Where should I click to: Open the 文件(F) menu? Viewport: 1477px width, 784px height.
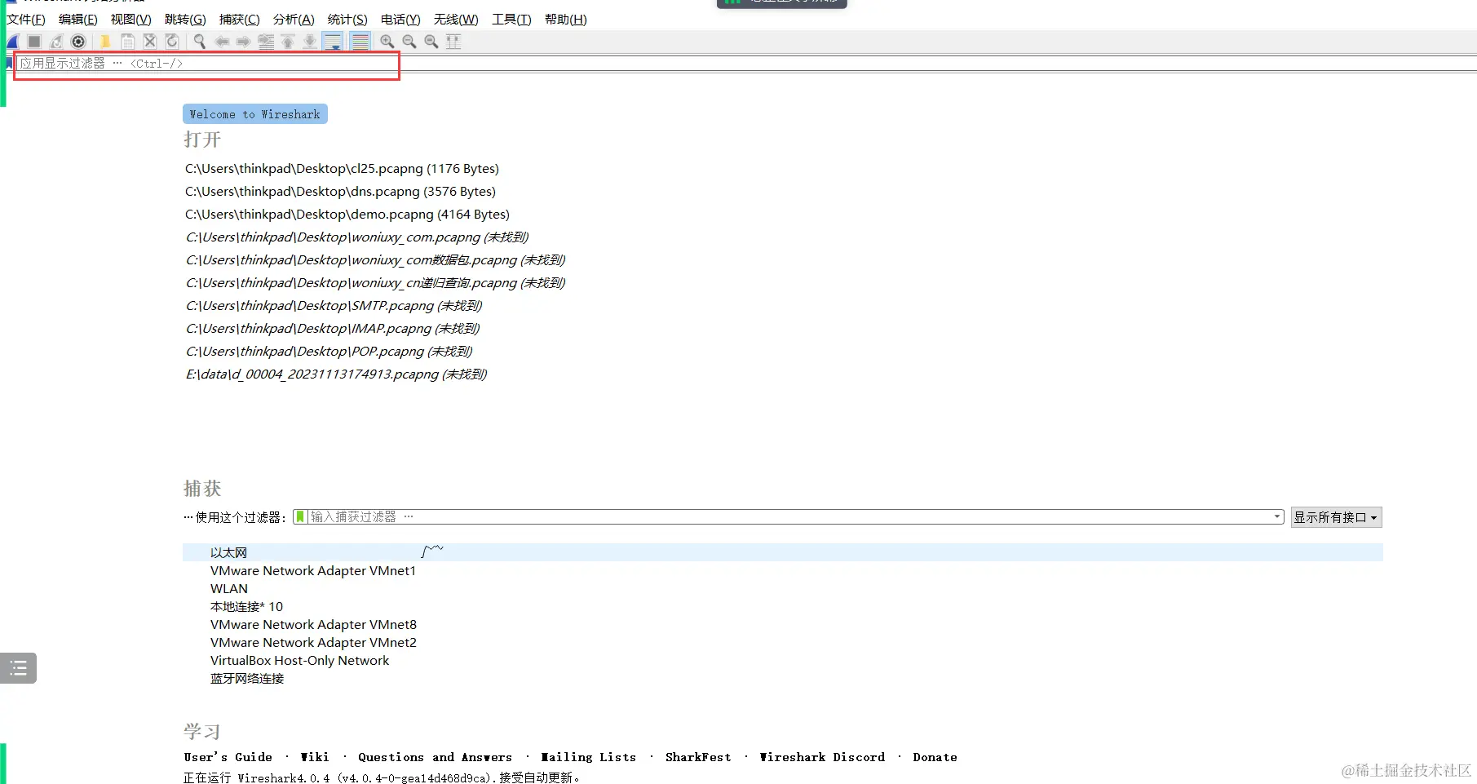click(26, 20)
